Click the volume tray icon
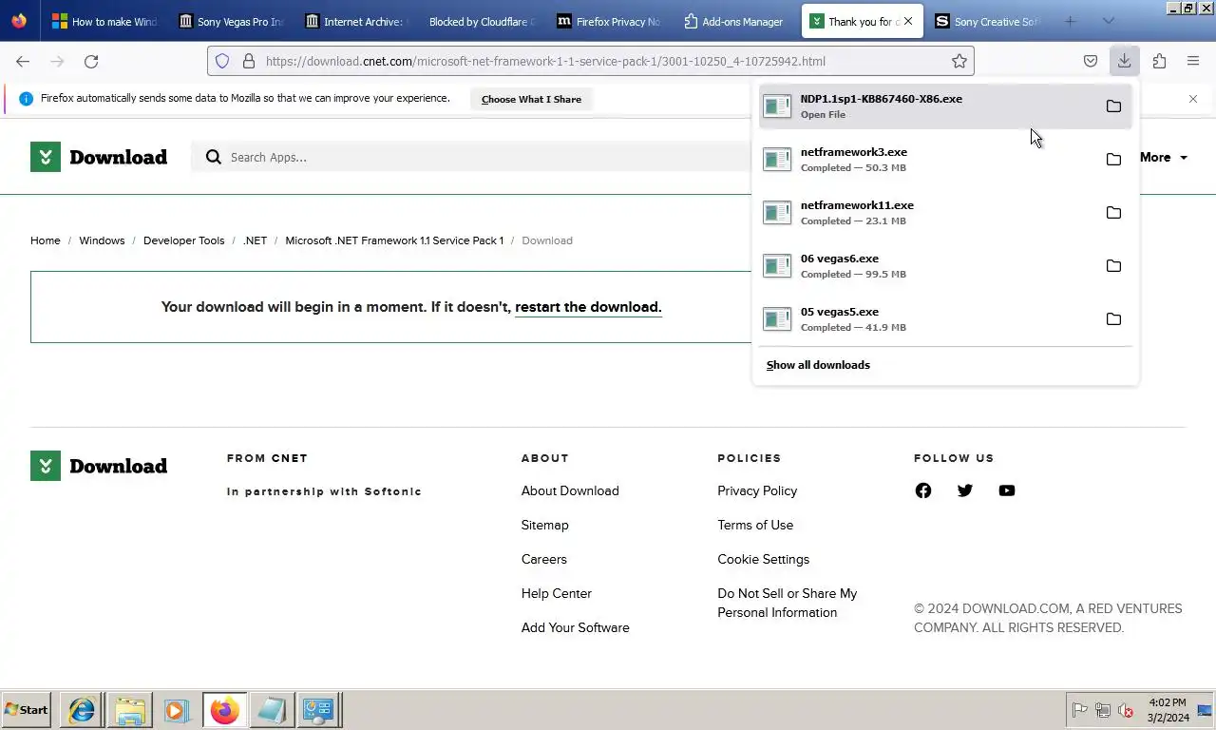Viewport: 1216px width, 730px height. point(1126,710)
